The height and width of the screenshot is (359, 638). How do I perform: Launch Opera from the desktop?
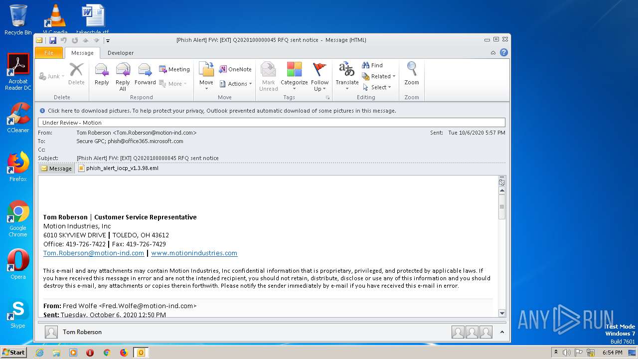18,264
